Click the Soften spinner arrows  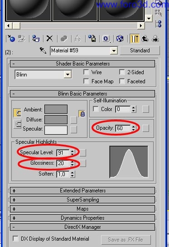72,174
